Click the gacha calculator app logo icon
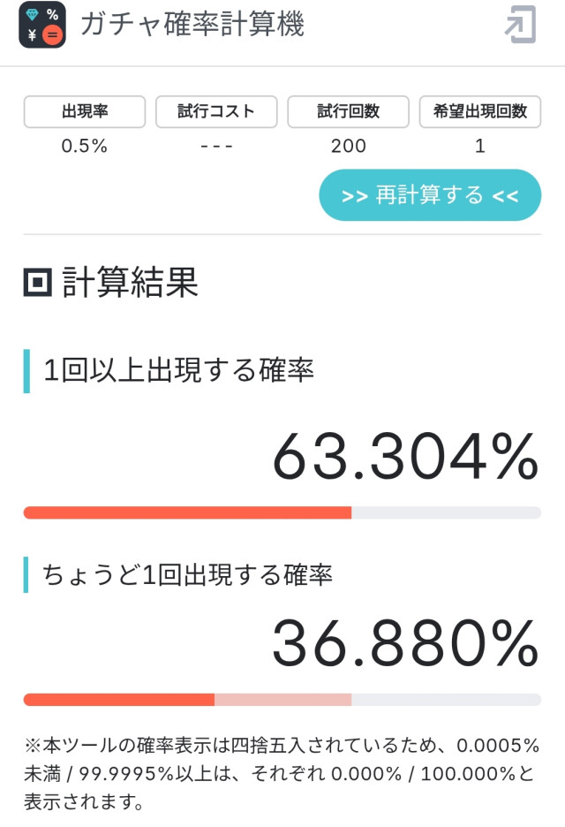The width and height of the screenshot is (565, 827). pyautogui.click(x=42, y=25)
